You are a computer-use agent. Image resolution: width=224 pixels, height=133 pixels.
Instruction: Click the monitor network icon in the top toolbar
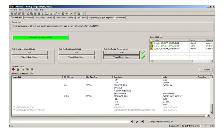click(x=75, y=14)
